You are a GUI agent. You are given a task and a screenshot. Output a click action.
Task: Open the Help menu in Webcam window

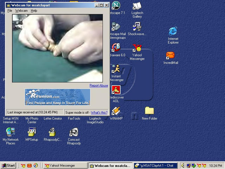point(34,11)
